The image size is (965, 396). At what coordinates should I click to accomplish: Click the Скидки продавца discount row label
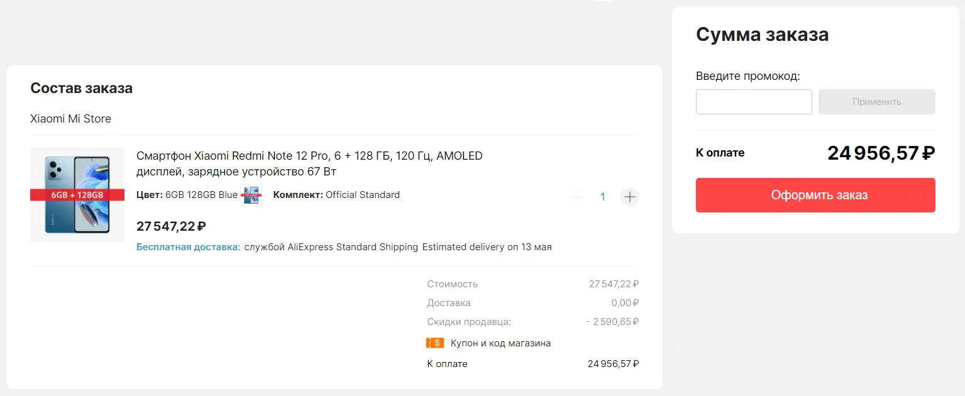(469, 322)
